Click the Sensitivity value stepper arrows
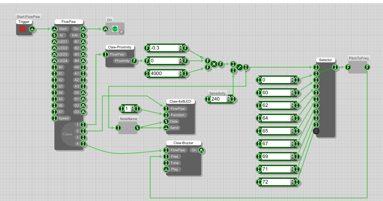 (228, 99)
